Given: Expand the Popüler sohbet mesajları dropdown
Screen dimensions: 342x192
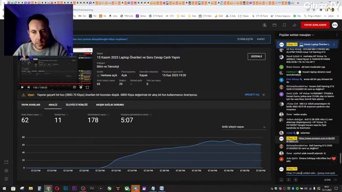Looking at the screenshot, I should click(x=297, y=35).
